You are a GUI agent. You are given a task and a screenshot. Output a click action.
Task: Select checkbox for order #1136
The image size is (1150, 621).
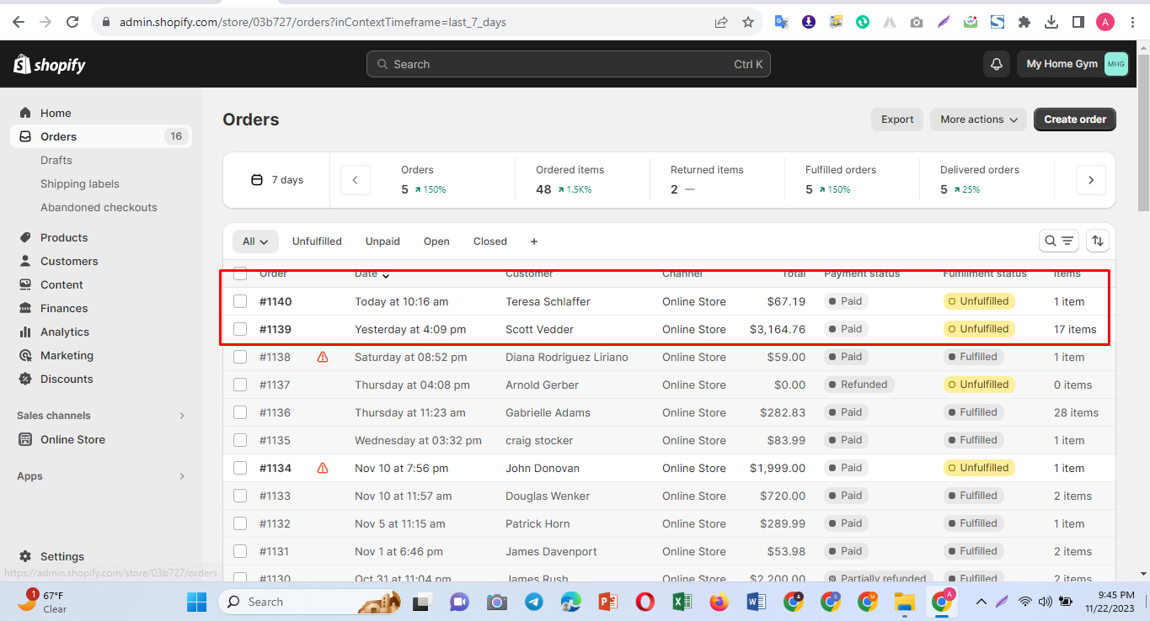240,412
